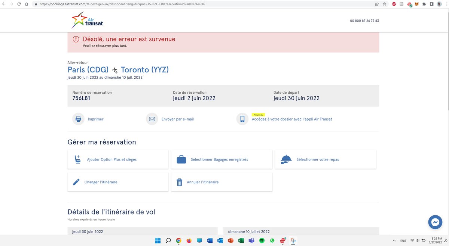Open Excel from the taskbar

click(241, 241)
